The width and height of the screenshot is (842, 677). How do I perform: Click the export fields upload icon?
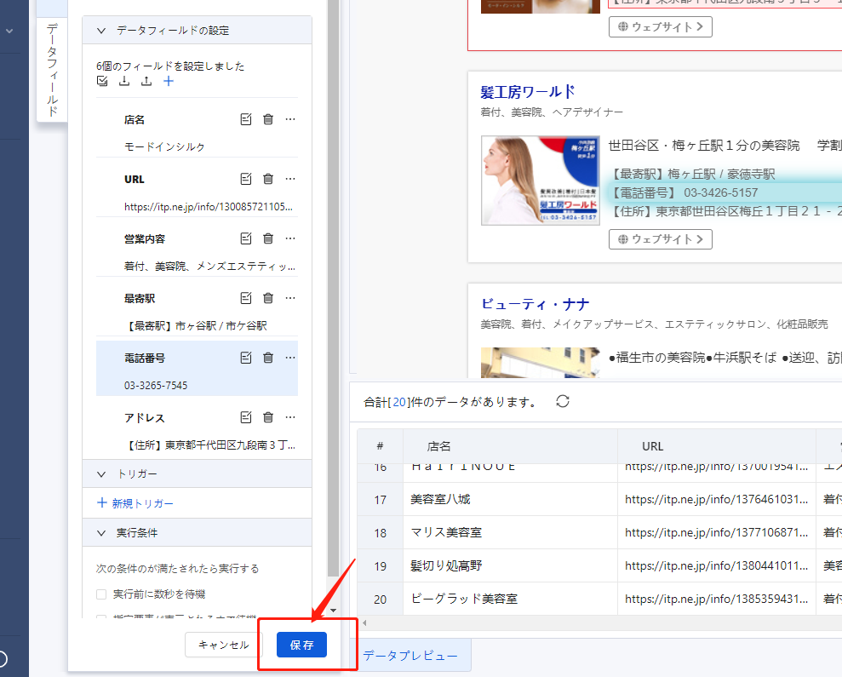[x=145, y=81]
